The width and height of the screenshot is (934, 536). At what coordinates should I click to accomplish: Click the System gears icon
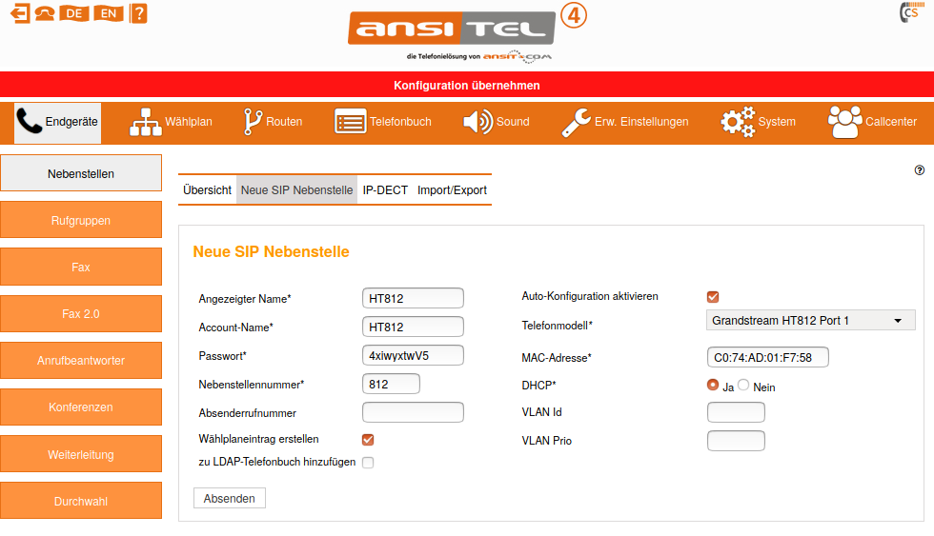coord(738,122)
